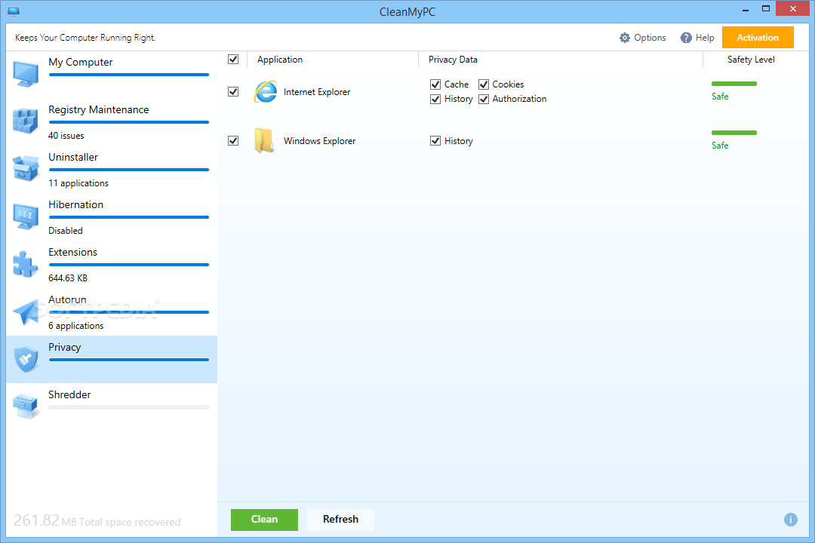Click the green Clean button
This screenshot has width=815, height=543.
pyautogui.click(x=265, y=520)
